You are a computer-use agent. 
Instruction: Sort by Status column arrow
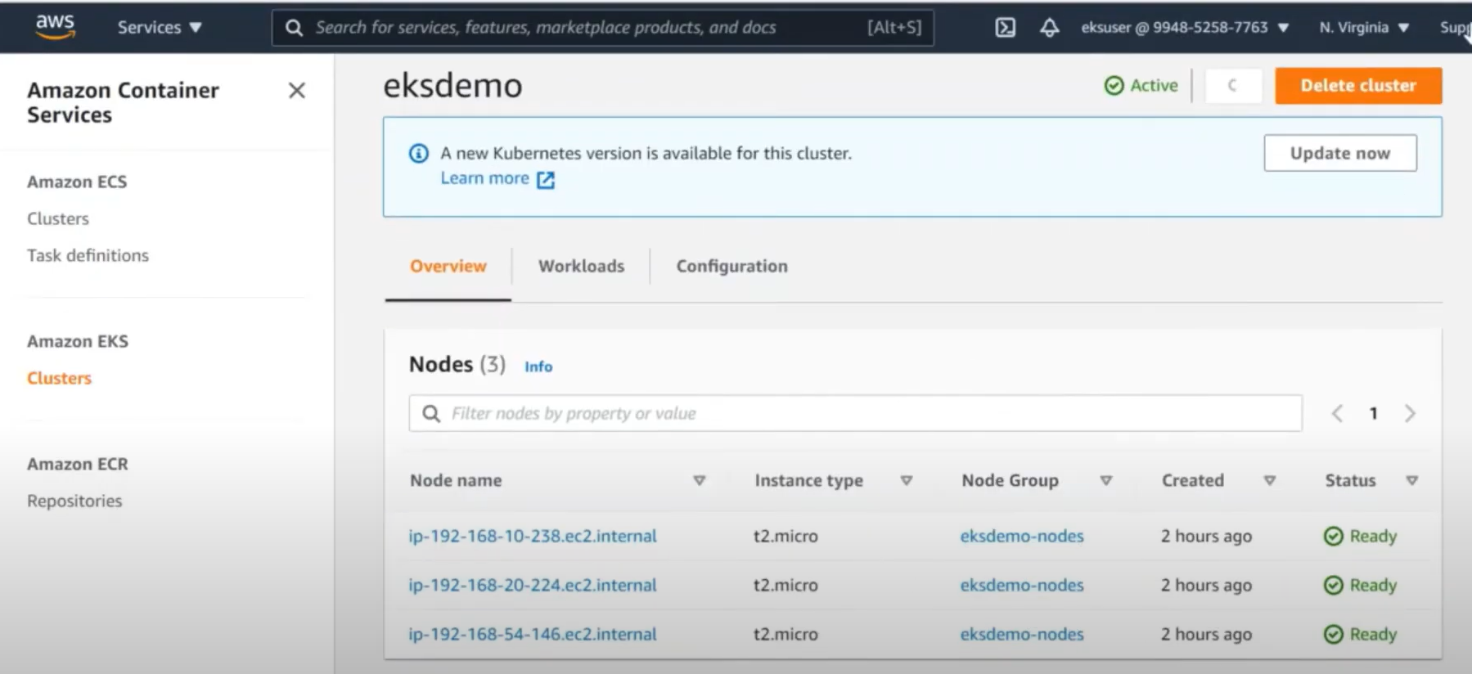pyautogui.click(x=1411, y=480)
